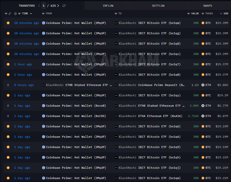Filter by the USD column
This screenshot has height=182, width=231.
pos(221,14)
